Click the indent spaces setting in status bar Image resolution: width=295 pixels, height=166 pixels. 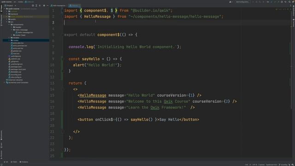click(261, 165)
